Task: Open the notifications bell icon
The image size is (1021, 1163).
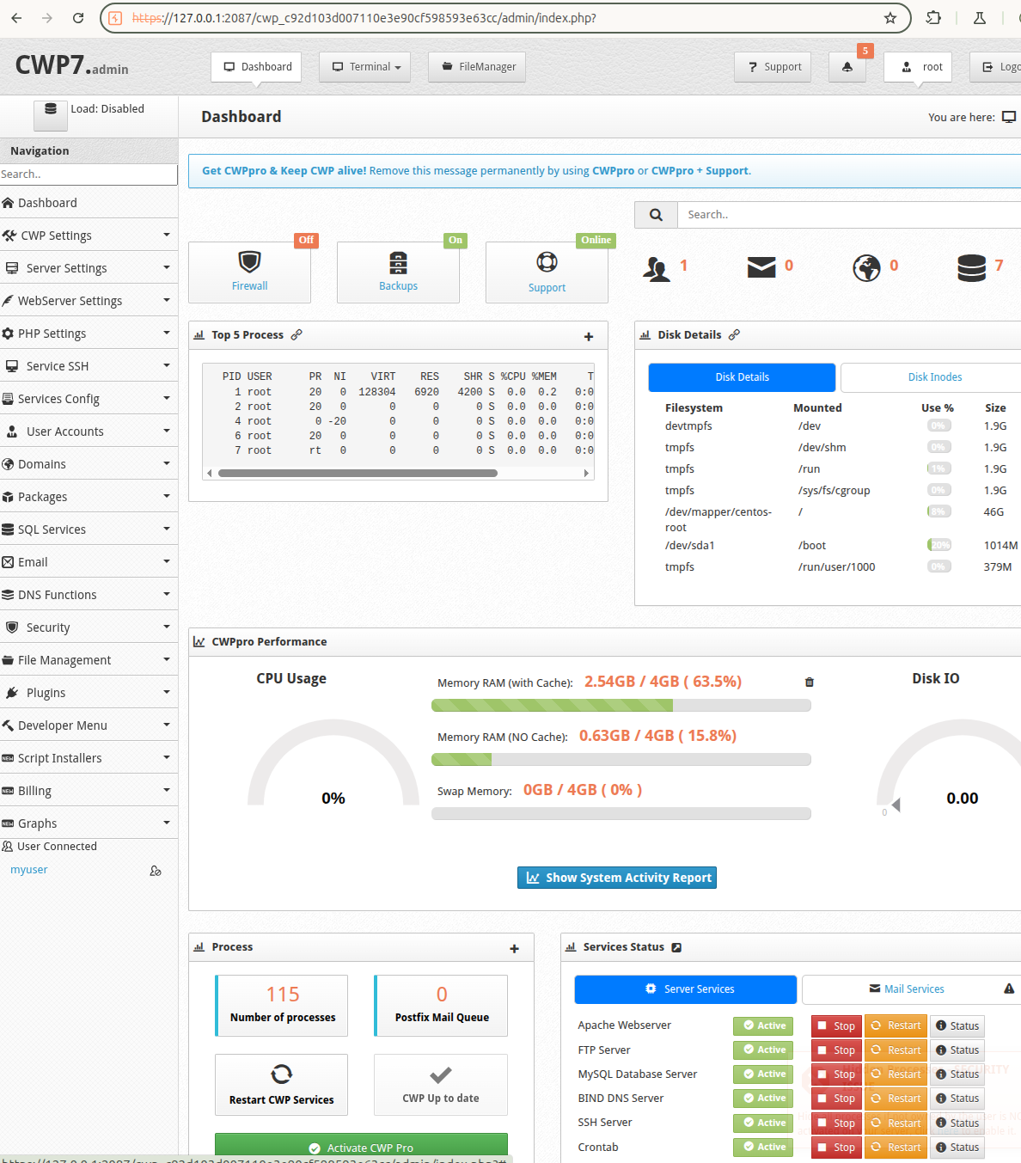Action: 847,67
